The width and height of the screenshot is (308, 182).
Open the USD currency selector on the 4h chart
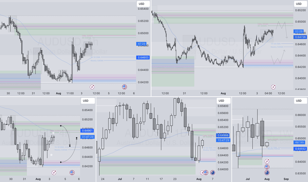[x=88, y=101]
